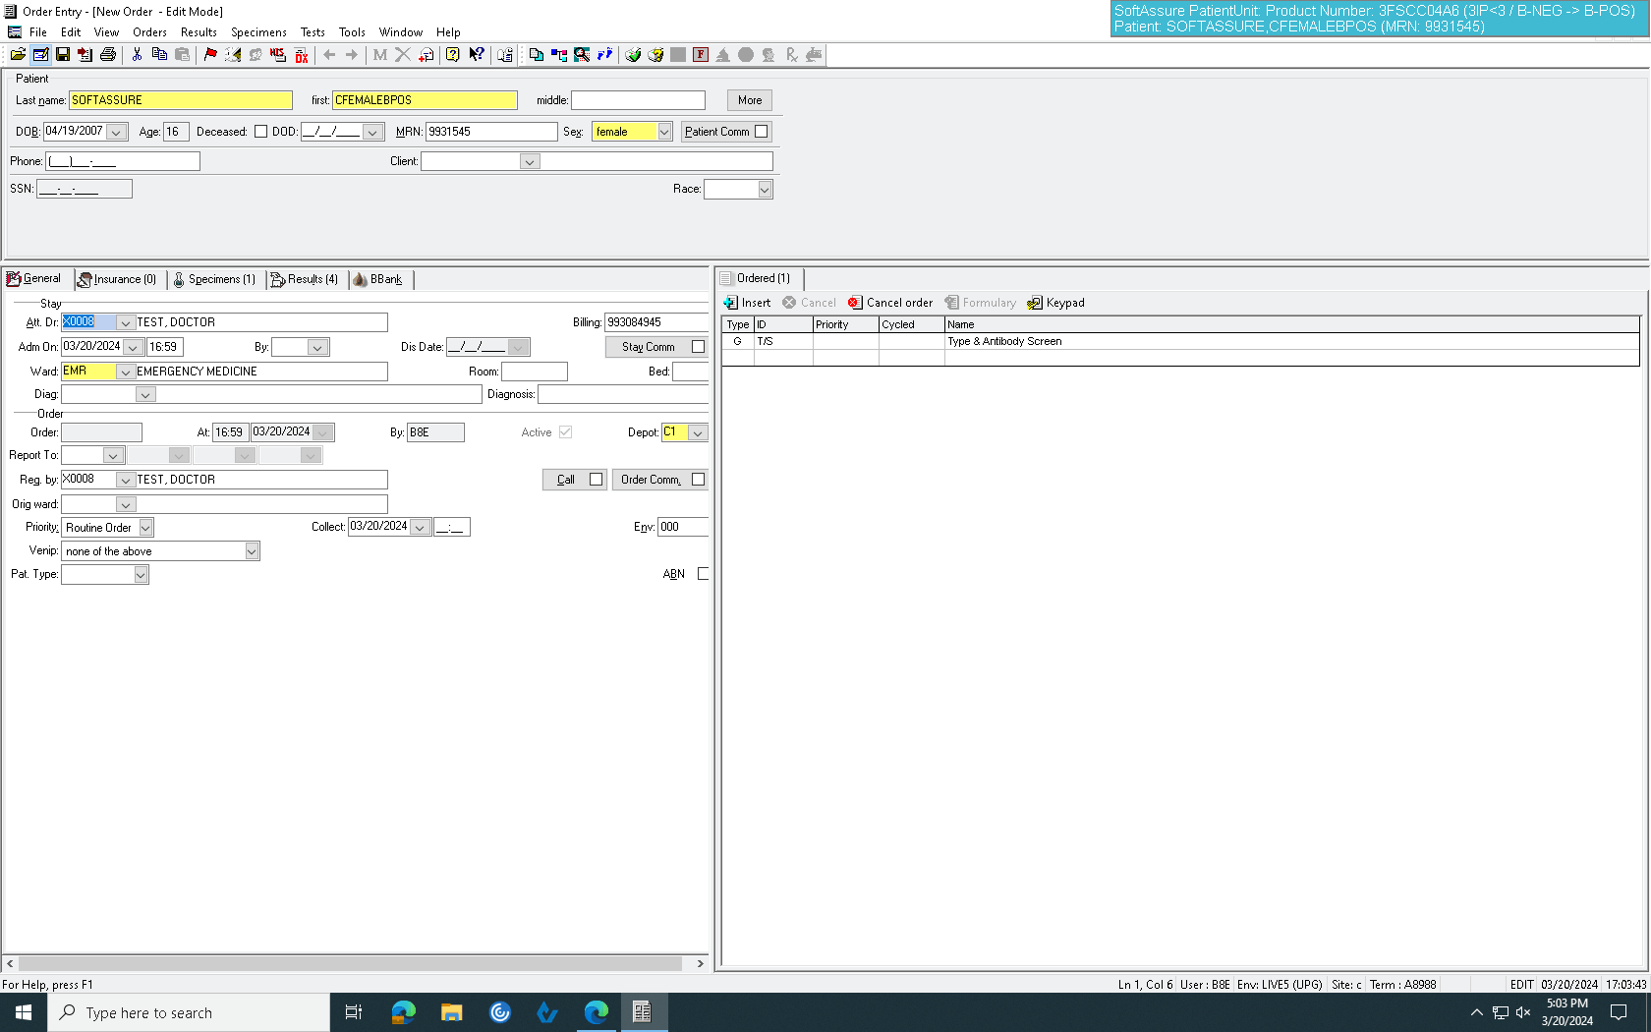Click the Cancel order button
This screenshot has width=1651, height=1032.
[890, 303]
